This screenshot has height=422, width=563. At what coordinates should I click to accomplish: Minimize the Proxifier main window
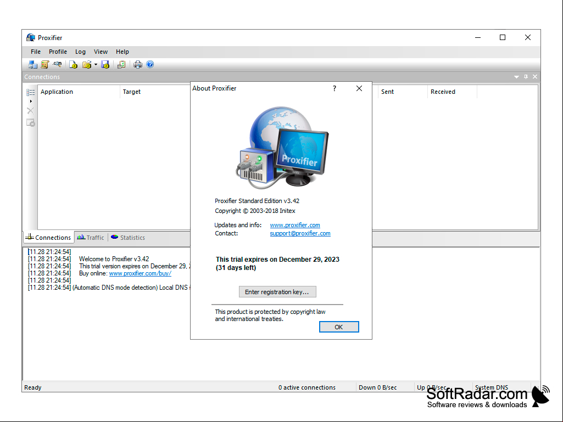click(x=478, y=37)
